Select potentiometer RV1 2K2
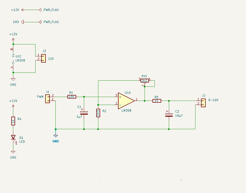246x193 pixels. (x=145, y=81)
